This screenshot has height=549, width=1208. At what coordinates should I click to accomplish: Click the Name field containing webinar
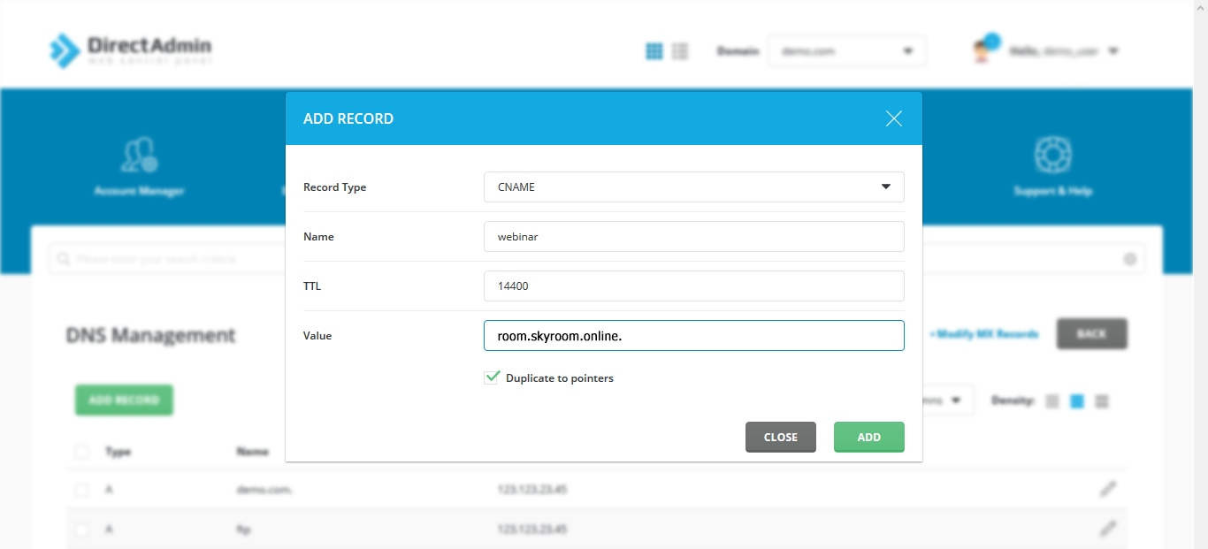tap(693, 236)
